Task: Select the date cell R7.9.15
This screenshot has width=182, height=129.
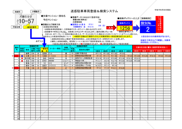Action: click(136, 58)
